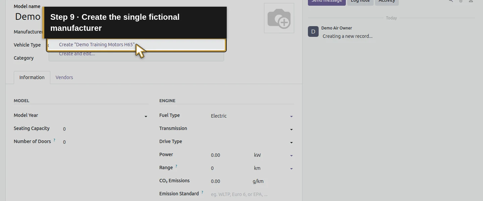
Task: Choose Create "Demo Training Motors H65" option
Action: point(136,45)
